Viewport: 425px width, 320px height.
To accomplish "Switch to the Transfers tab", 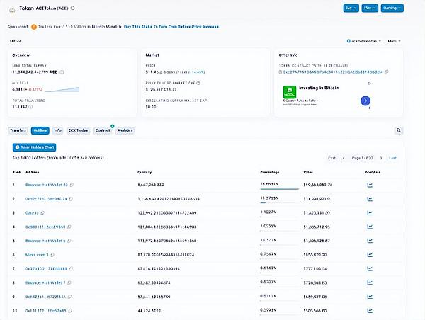I will pyautogui.click(x=18, y=130).
